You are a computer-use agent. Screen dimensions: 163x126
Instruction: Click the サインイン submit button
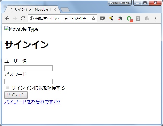[x=16, y=95]
